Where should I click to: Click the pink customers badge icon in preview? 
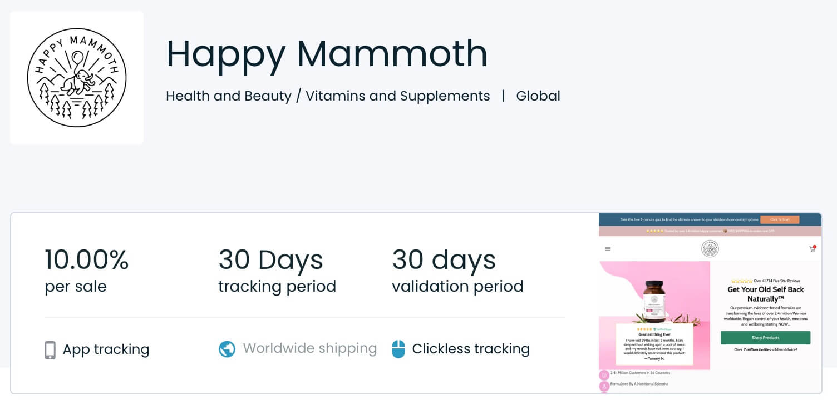604,375
